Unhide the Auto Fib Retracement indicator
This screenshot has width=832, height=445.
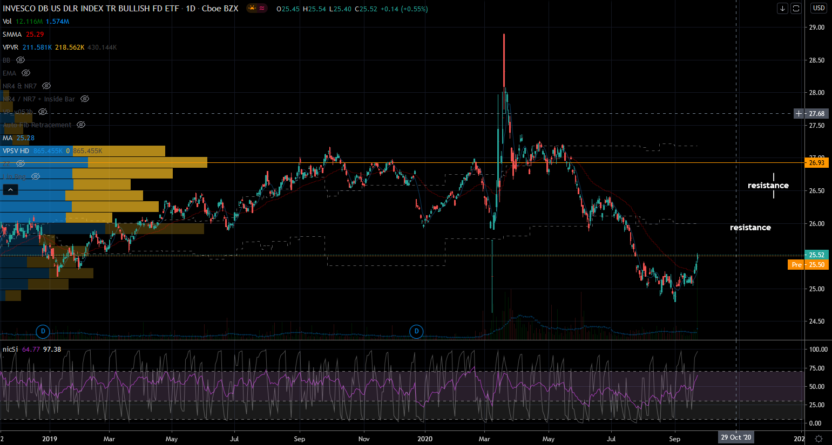click(x=80, y=125)
